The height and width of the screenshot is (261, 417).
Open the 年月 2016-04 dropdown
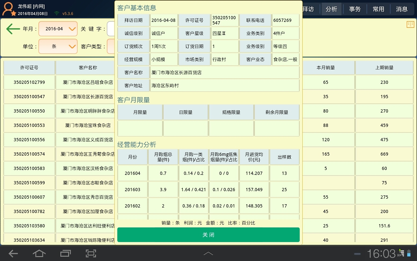tap(58, 29)
